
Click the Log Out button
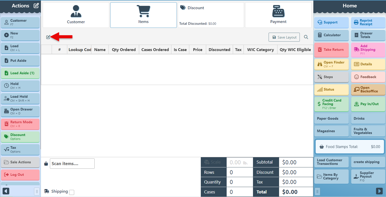(x=20, y=175)
